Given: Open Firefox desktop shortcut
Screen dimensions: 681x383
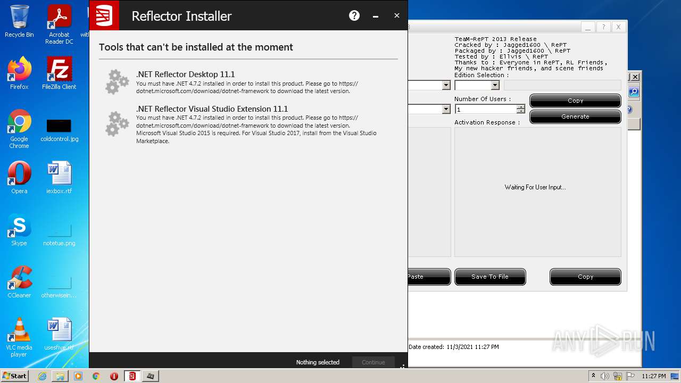Looking at the screenshot, I should [x=19, y=73].
